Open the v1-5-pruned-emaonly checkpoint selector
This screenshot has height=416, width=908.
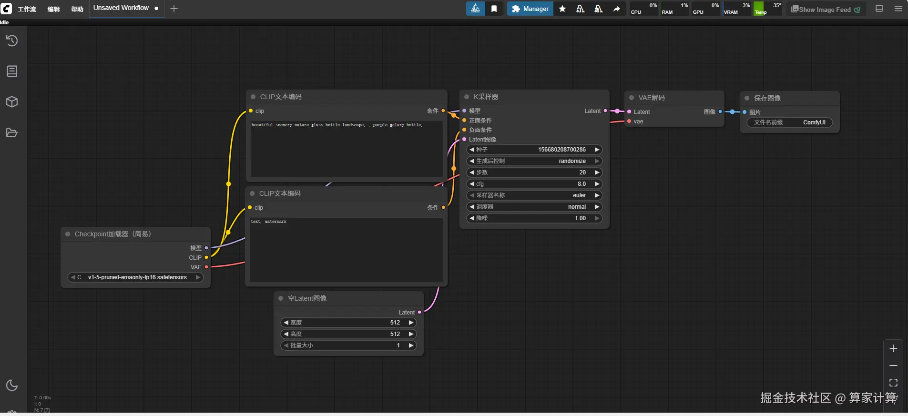point(136,277)
